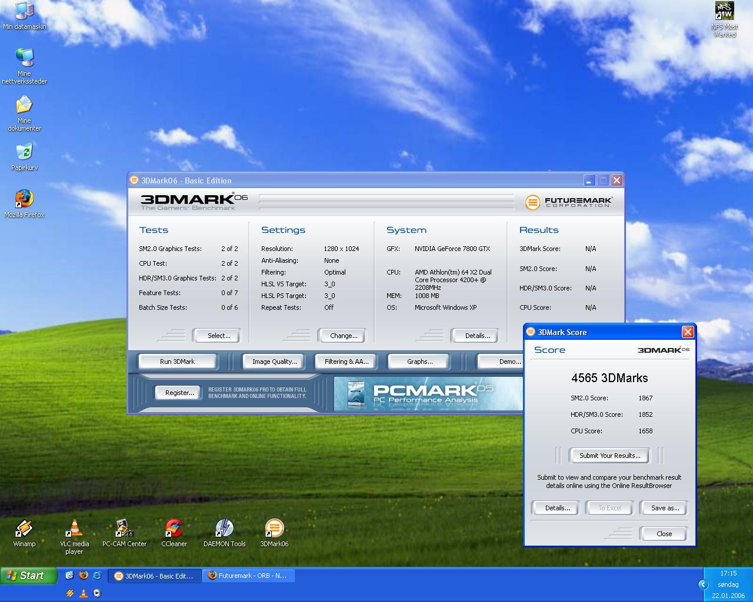Viewport: 753px width, 602px height.
Task: Open Mine nettverkssteder desktop icon
Action: tap(24, 66)
